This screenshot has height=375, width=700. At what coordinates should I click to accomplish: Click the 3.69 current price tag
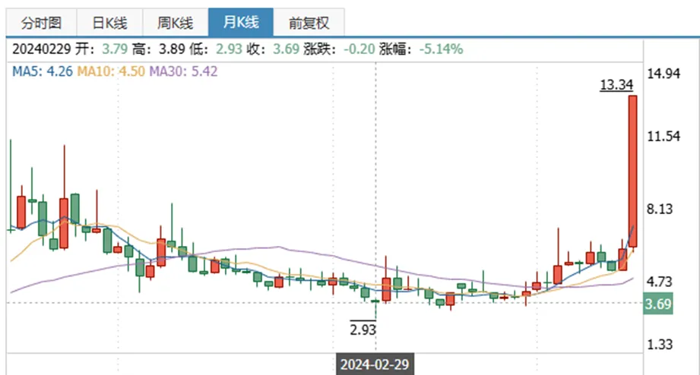(658, 304)
